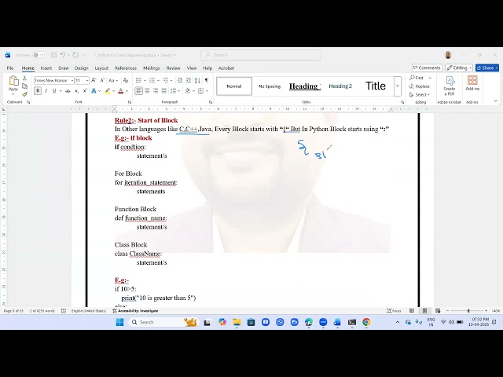Center align the paragraph text

click(x=147, y=91)
